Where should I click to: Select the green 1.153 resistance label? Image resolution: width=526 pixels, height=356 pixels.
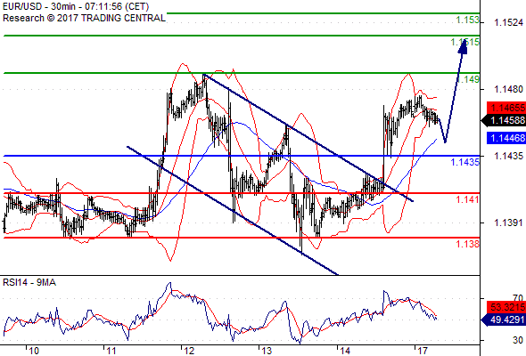point(468,20)
